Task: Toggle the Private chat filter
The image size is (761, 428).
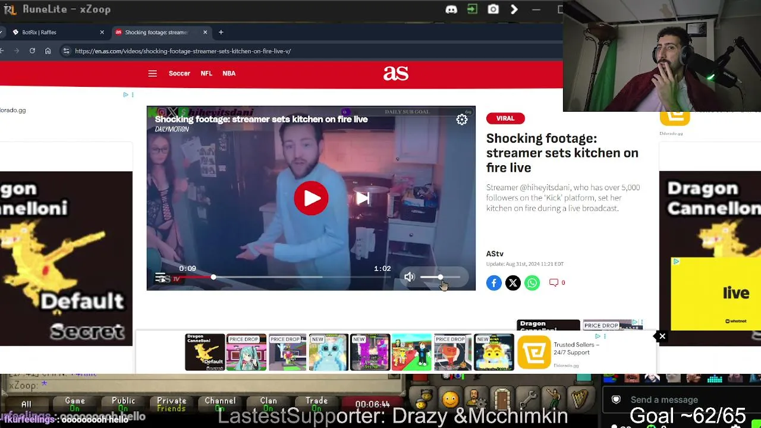Action: pyautogui.click(x=172, y=404)
